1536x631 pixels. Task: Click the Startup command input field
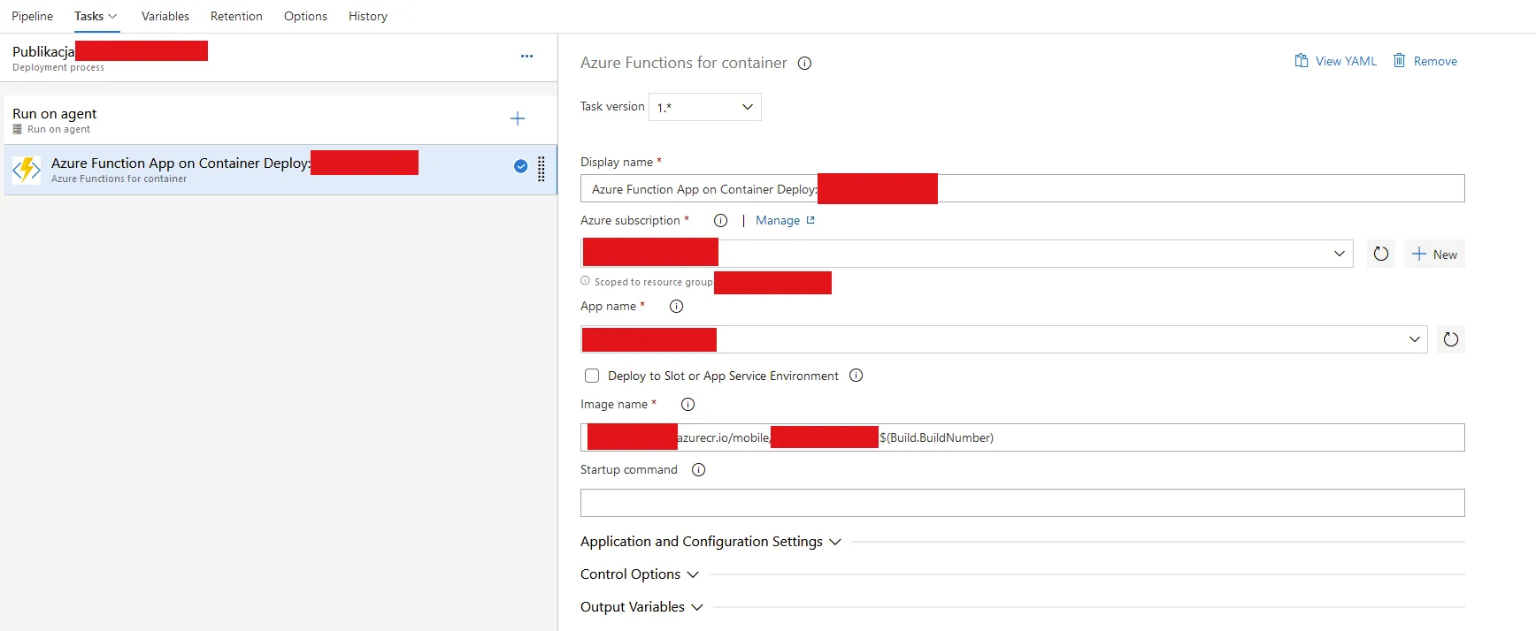pos(1022,503)
